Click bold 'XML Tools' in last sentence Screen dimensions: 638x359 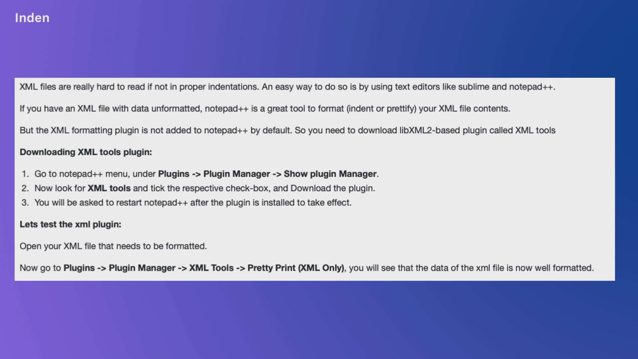click(x=211, y=268)
